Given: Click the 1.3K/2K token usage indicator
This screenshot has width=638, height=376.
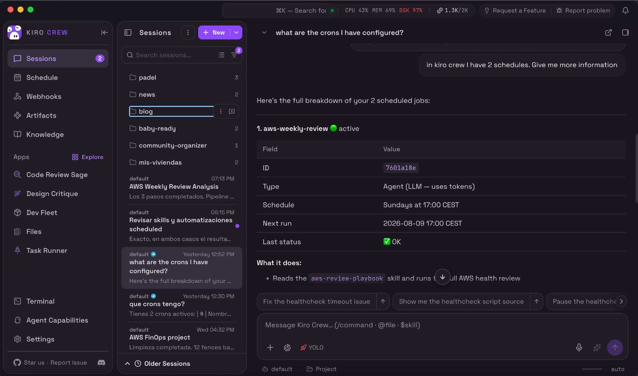Looking at the screenshot, I should pyautogui.click(x=452, y=11).
